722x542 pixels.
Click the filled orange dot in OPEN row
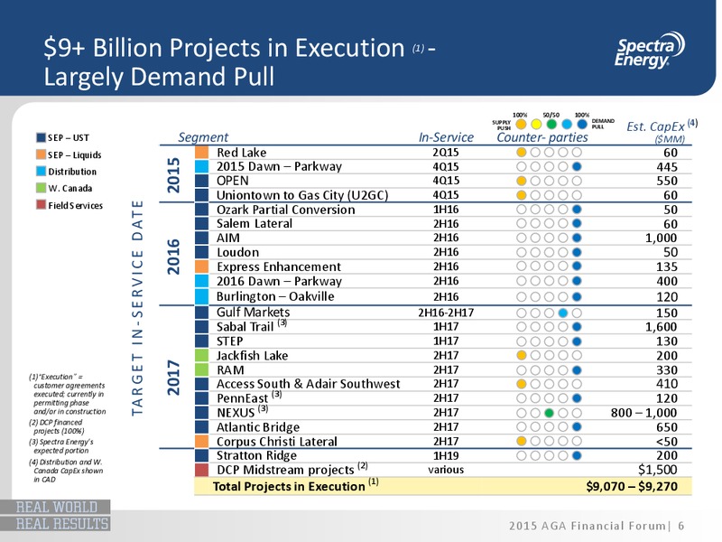click(x=522, y=181)
